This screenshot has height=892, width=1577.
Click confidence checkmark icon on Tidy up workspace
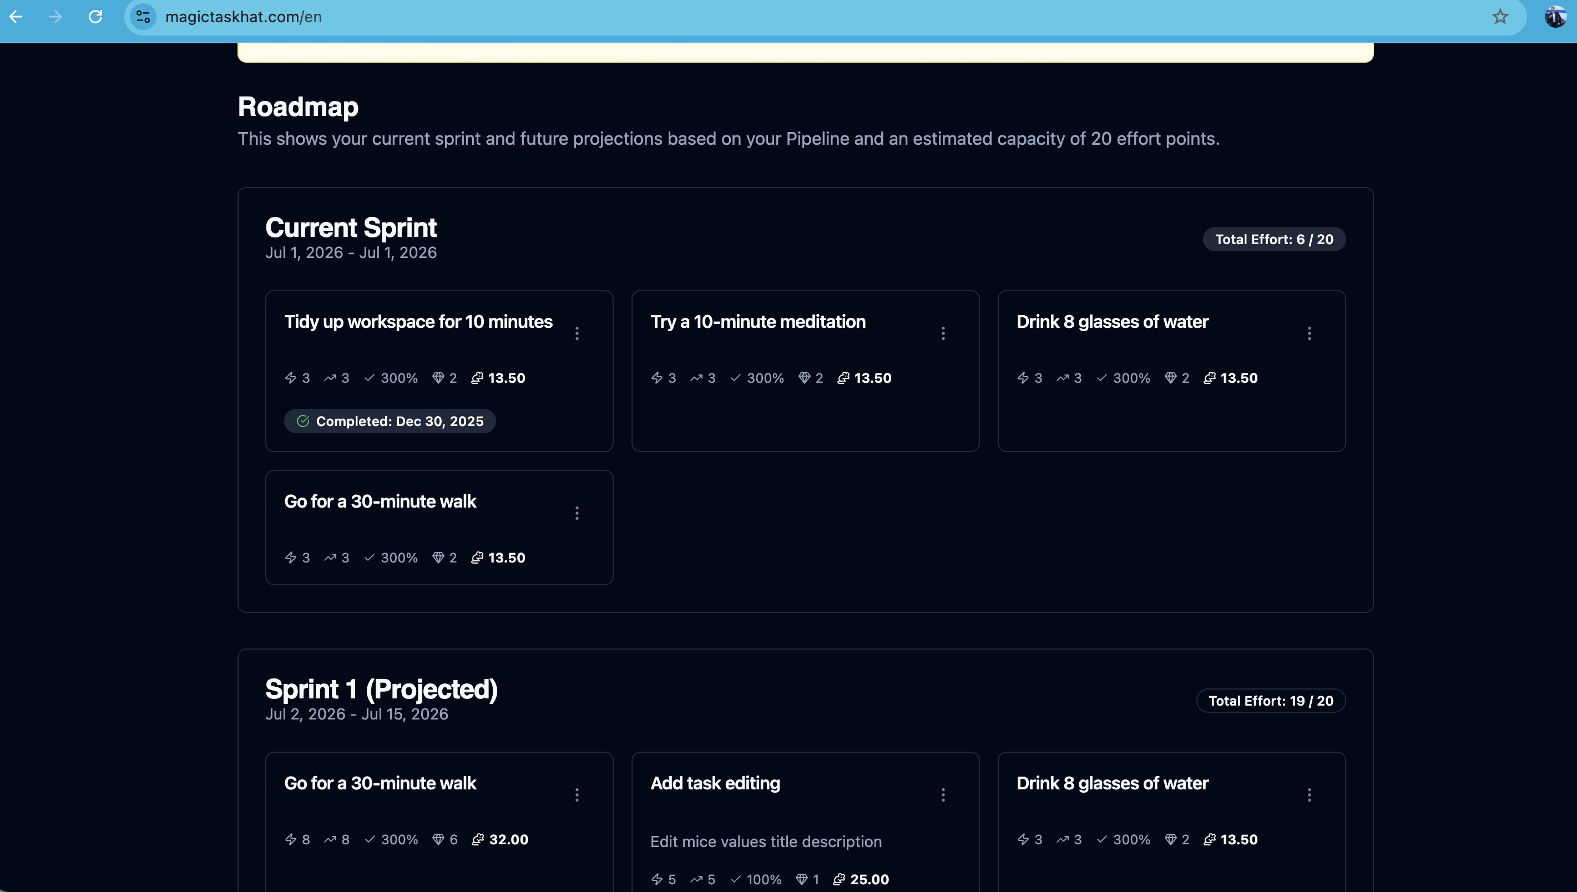pos(369,377)
